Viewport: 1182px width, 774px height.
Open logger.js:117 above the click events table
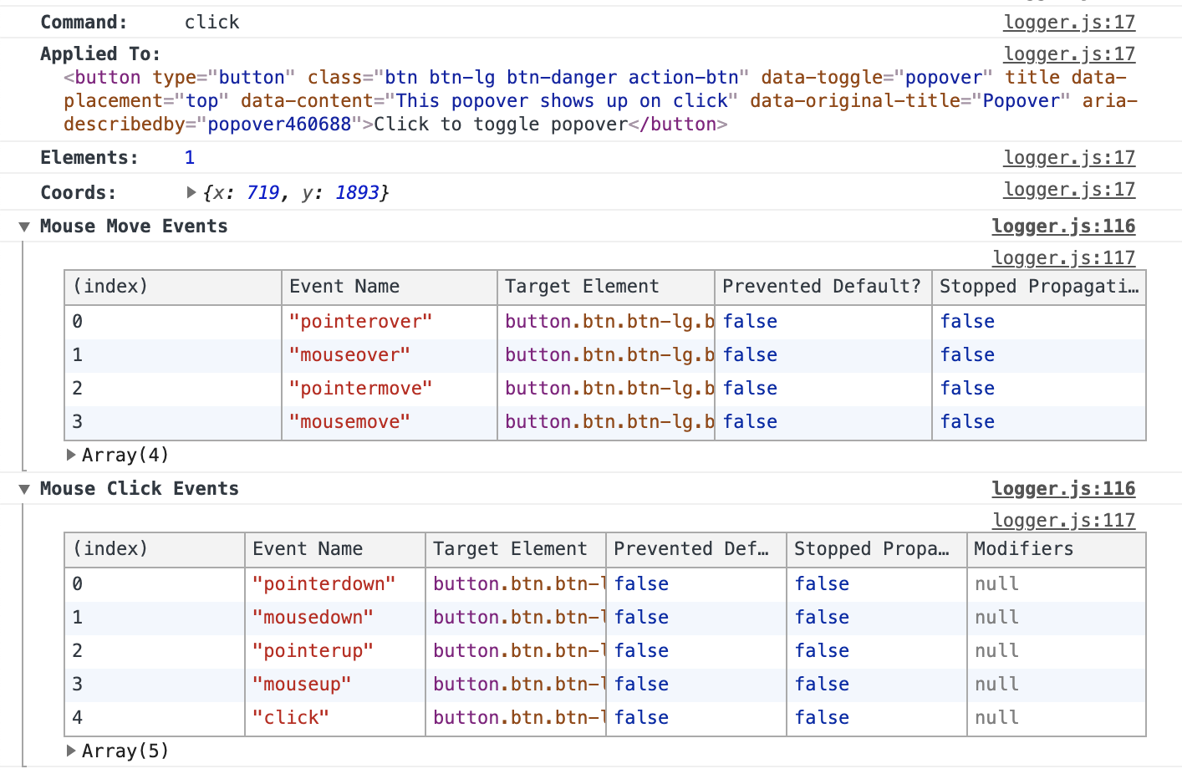(x=1063, y=520)
